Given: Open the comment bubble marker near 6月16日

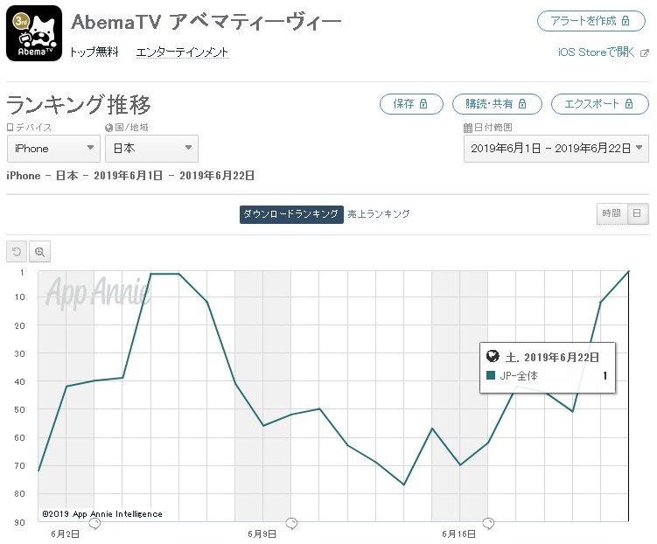Looking at the screenshot, I should 488,524.
